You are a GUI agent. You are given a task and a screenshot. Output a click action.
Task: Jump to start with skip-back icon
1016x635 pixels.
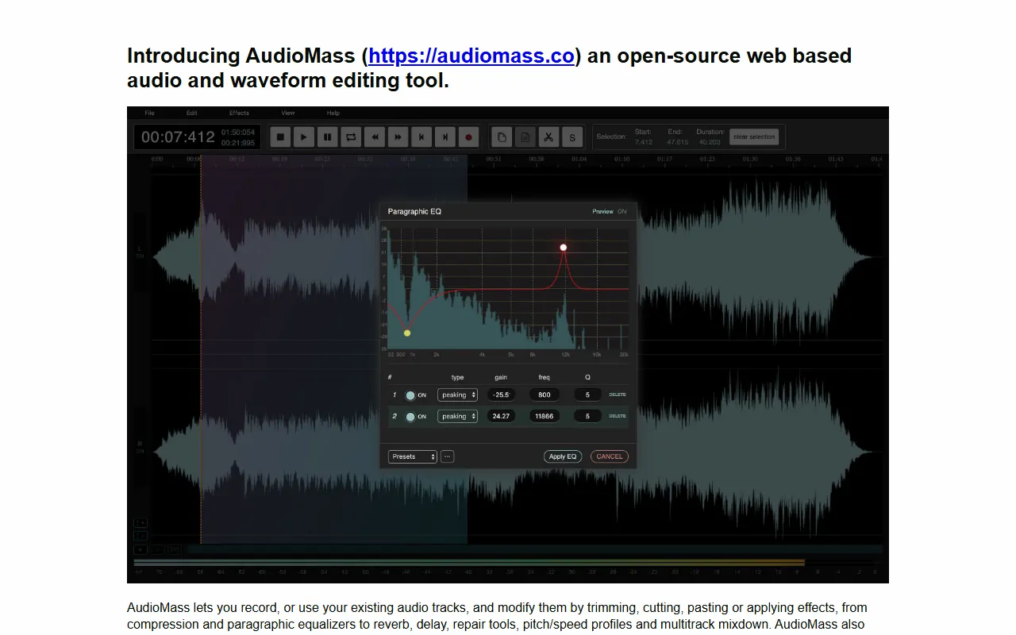point(421,137)
